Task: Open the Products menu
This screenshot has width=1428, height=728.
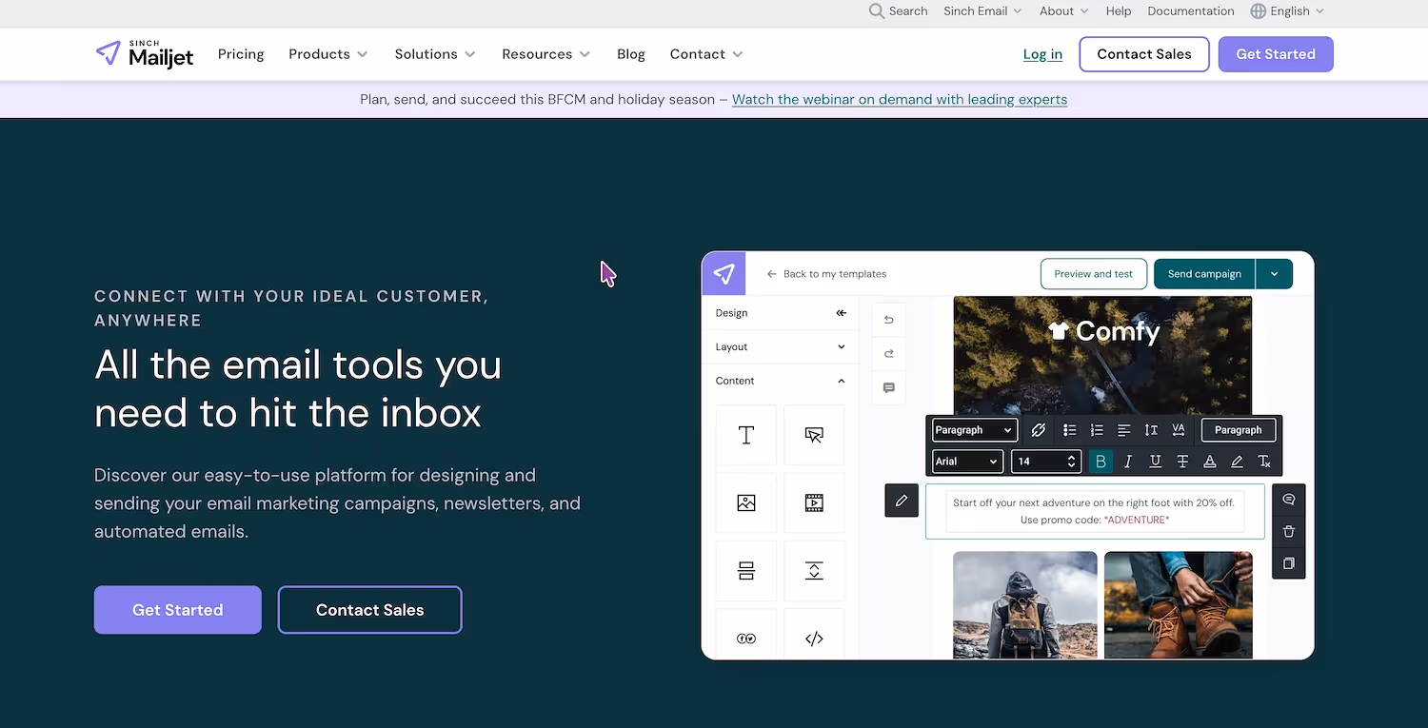Action: [x=328, y=54]
